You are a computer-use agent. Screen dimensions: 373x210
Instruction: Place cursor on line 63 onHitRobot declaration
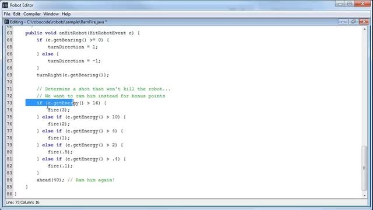(83, 33)
